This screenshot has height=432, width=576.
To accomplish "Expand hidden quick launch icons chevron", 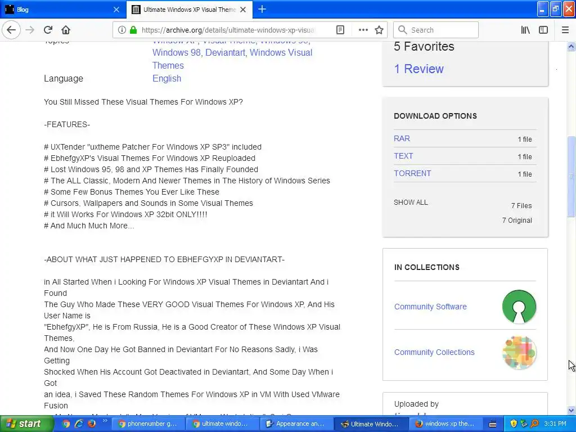I will [x=104, y=421].
